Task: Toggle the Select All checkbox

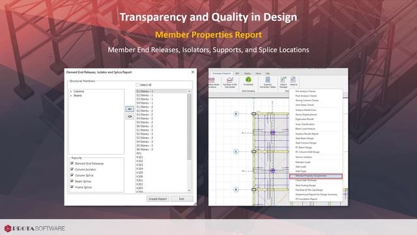Action: 137,85
